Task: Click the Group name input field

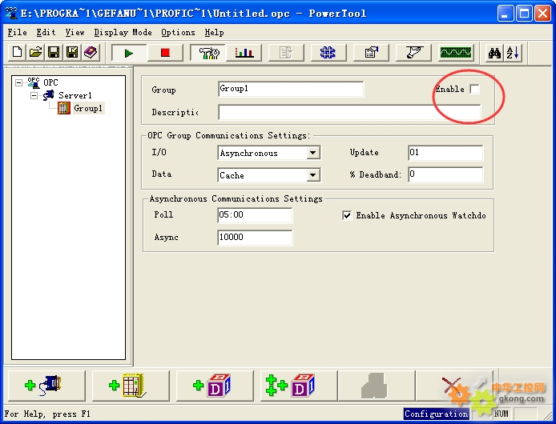Action: click(x=291, y=89)
